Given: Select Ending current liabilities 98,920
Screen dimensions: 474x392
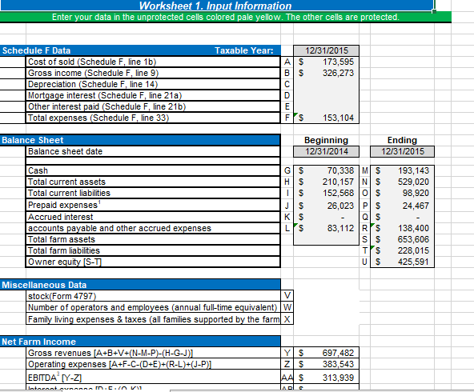Looking at the screenshot, I should tap(403, 193).
